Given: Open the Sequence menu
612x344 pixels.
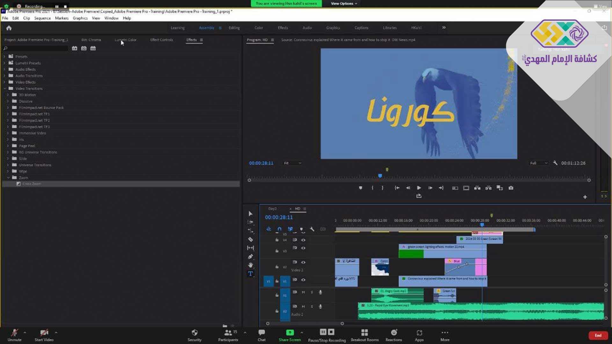Looking at the screenshot, I should pyautogui.click(x=42, y=18).
